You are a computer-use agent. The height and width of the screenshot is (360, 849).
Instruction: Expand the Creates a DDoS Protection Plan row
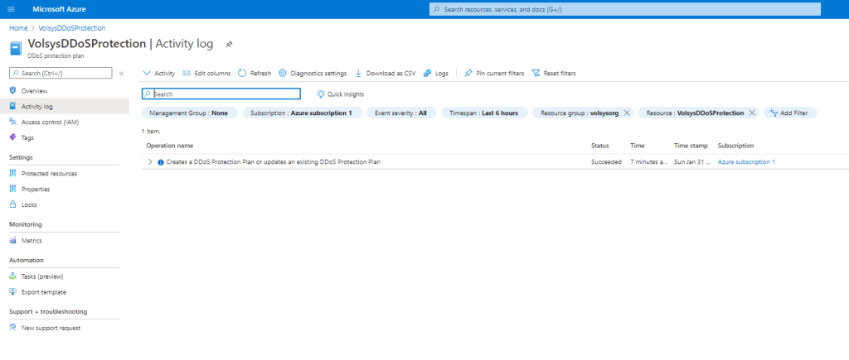pos(150,162)
